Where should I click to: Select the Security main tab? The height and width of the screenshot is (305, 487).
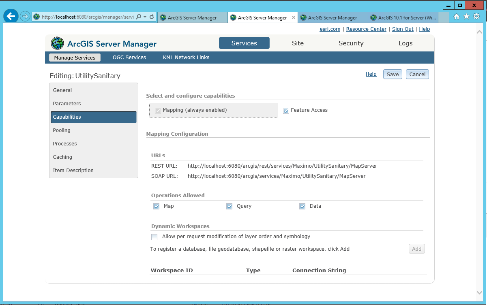tap(351, 43)
